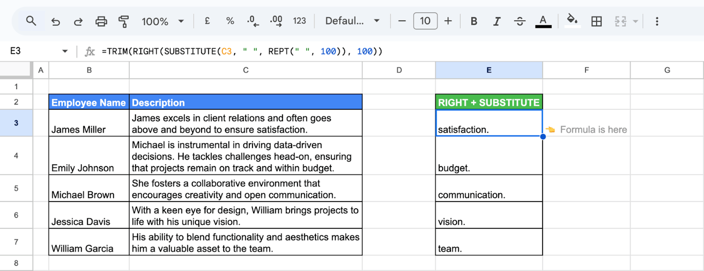Select column G header
The width and height of the screenshot is (704, 271).
pos(667,70)
